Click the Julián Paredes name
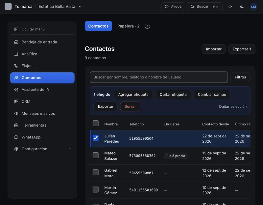This screenshot has width=263, height=205. (111, 138)
